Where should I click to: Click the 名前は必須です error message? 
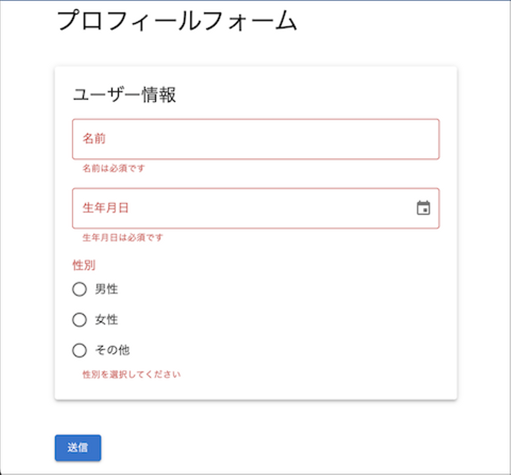click(x=114, y=168)
